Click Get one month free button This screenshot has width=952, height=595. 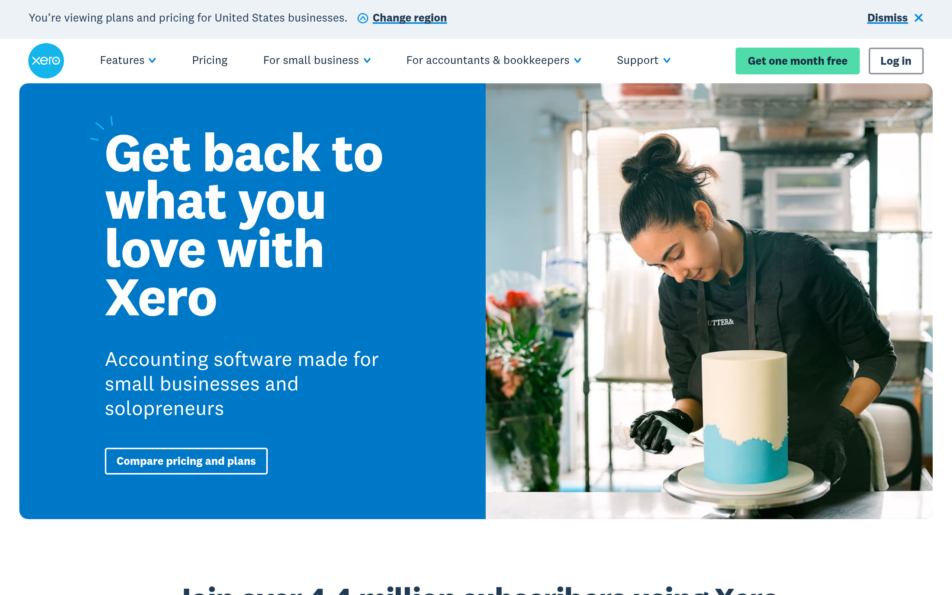pos(797,61)
